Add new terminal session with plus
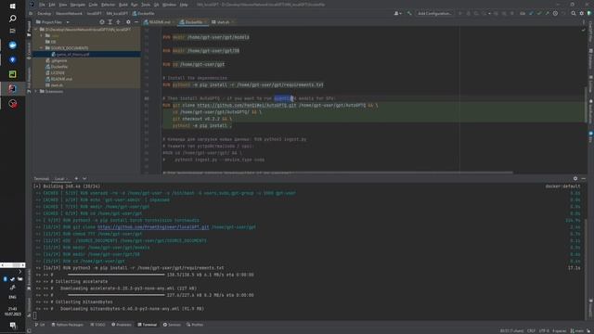The image size is (594, 334). [x=76, y=179]
